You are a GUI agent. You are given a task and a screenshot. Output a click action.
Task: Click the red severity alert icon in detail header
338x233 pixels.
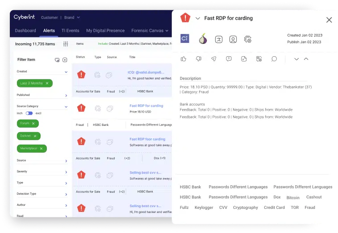tap(185, 18)
